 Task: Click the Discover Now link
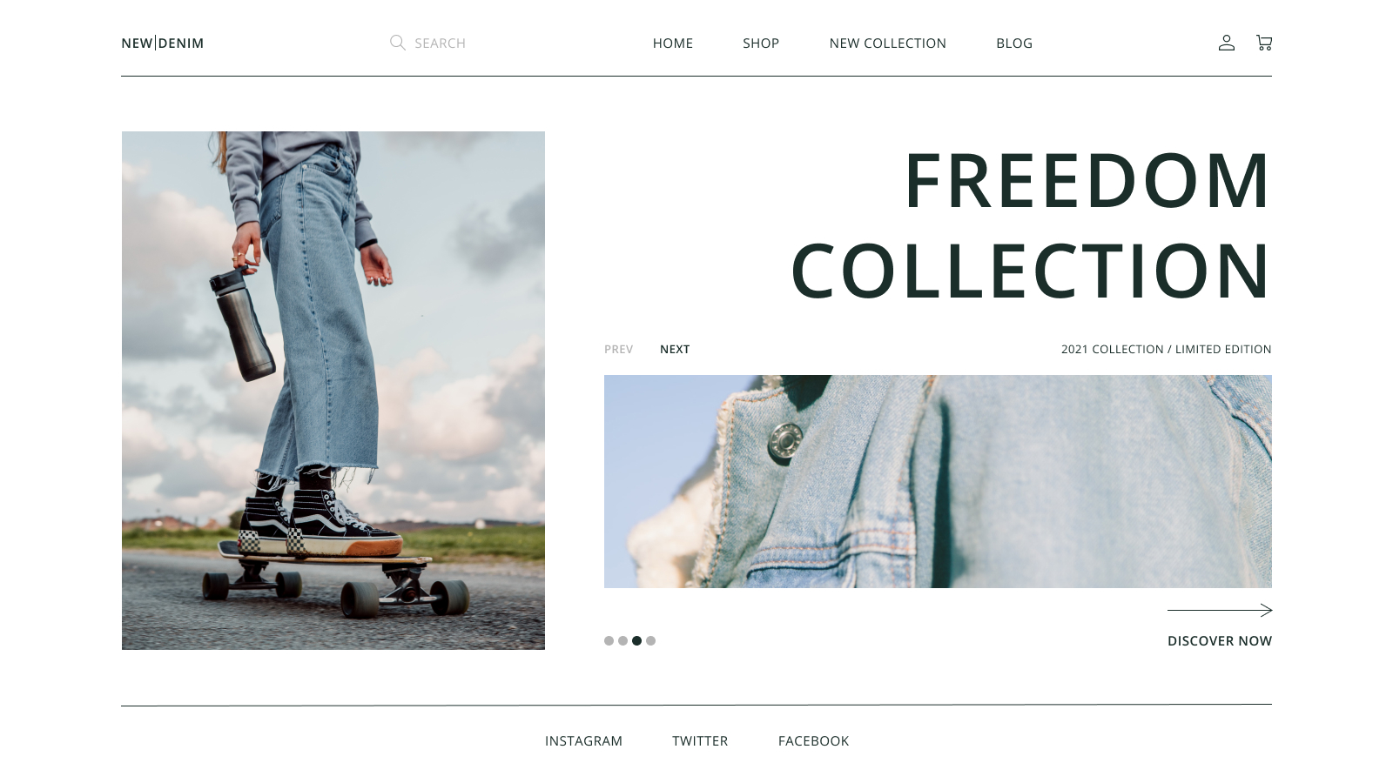(1220, 641)
